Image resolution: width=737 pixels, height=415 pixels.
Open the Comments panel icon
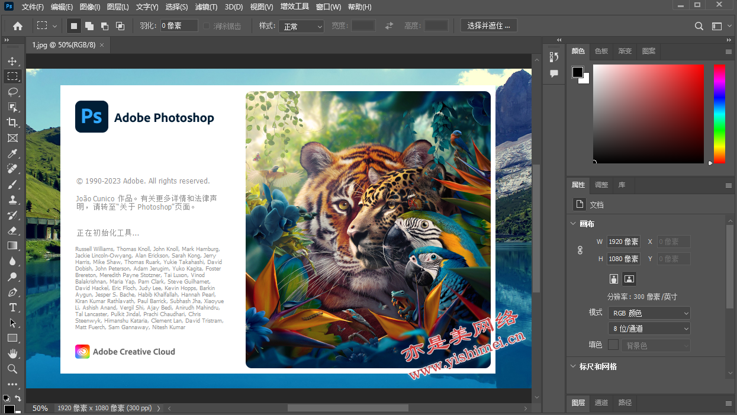click(554, 73)
